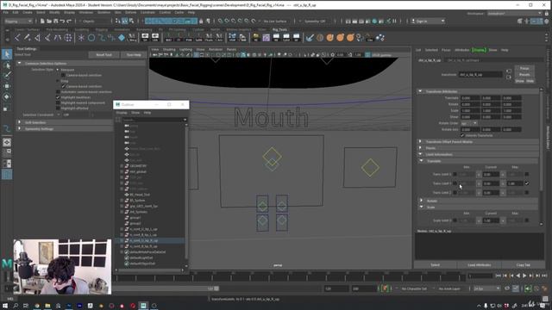Open the Rigging menu set dropdown
This screenshot has width=552, height=310.
coord(18,21)
